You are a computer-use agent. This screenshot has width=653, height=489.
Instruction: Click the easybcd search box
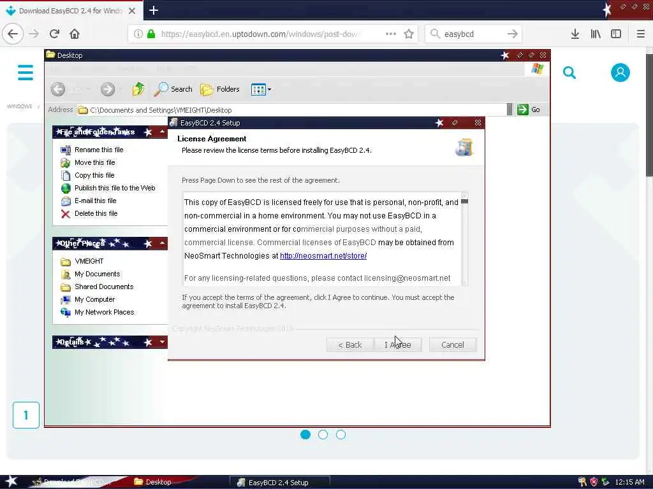point(473,34)
